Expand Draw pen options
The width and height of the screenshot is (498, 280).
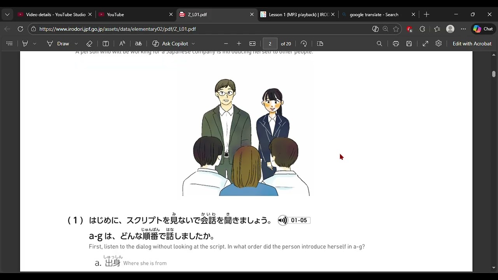coord(76,44)
